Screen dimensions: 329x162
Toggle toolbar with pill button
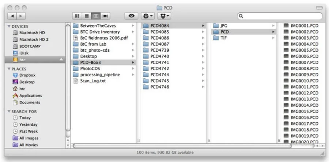pyautogui.click(x=319, y=8)
